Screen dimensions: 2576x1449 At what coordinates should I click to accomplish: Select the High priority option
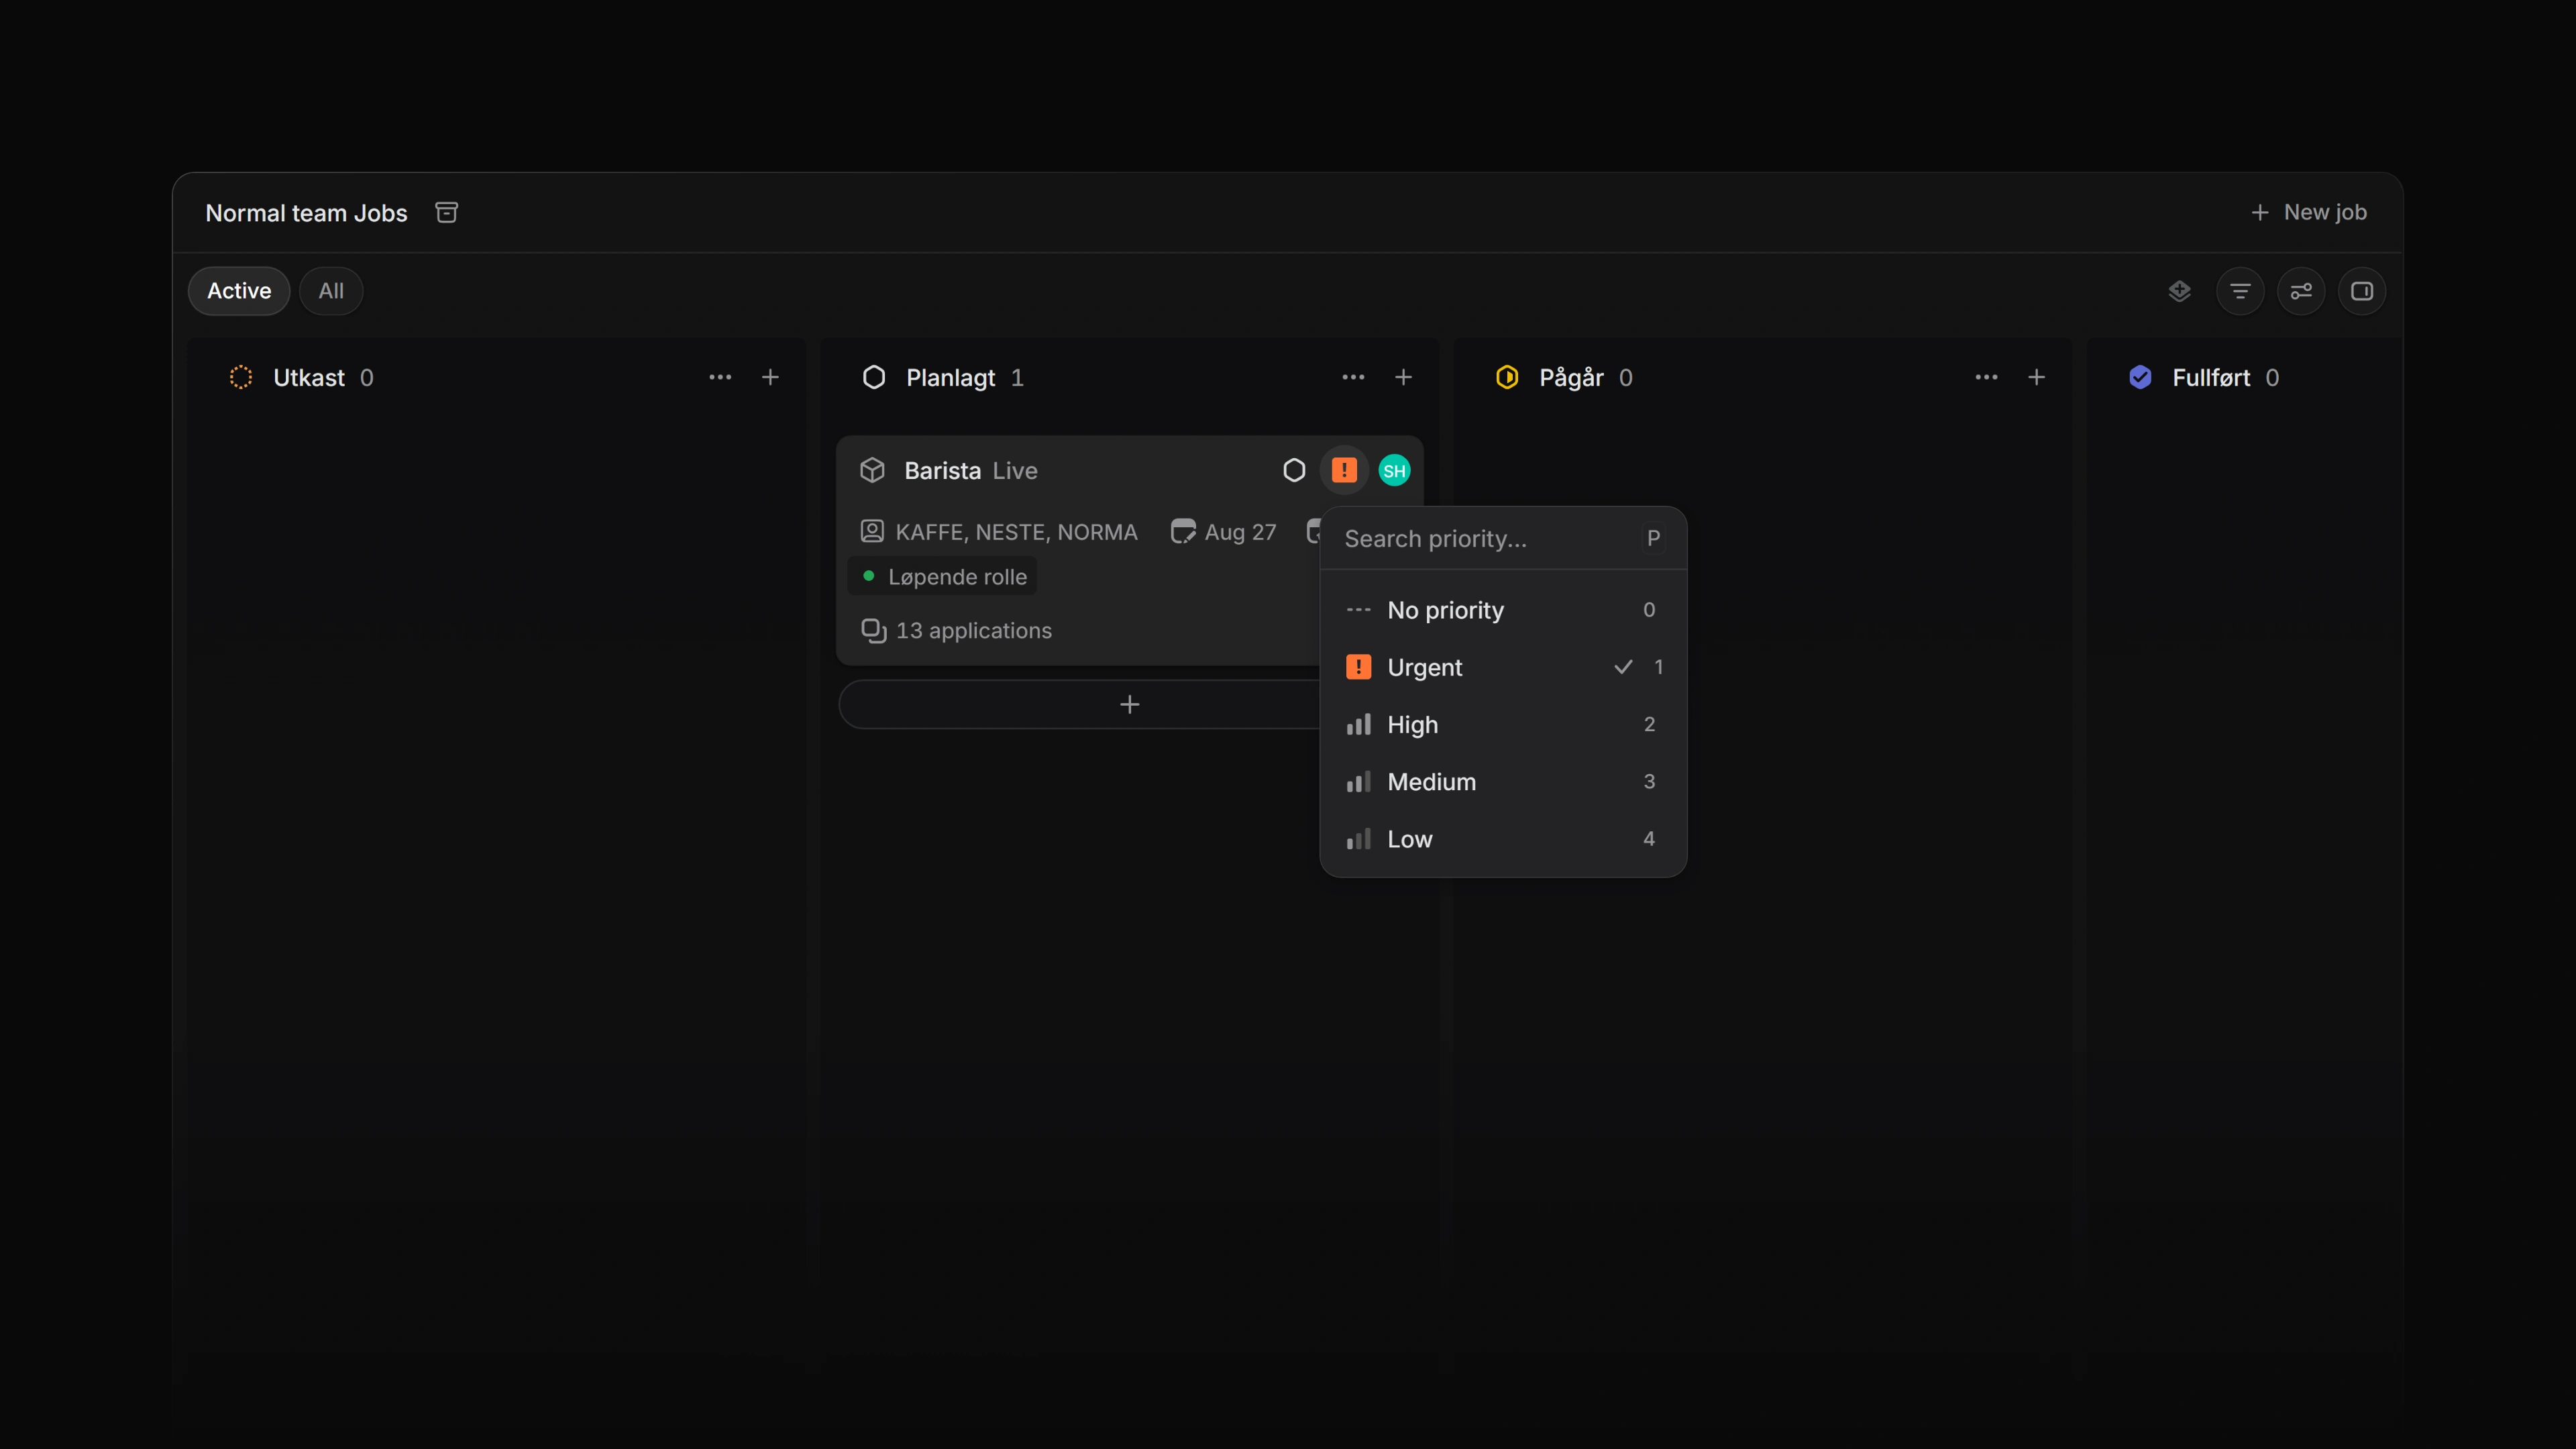tap(1503, 724)
